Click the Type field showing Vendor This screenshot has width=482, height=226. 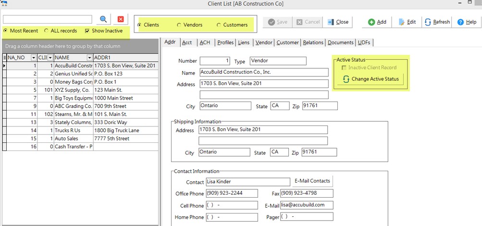click(x=278, y=61)
